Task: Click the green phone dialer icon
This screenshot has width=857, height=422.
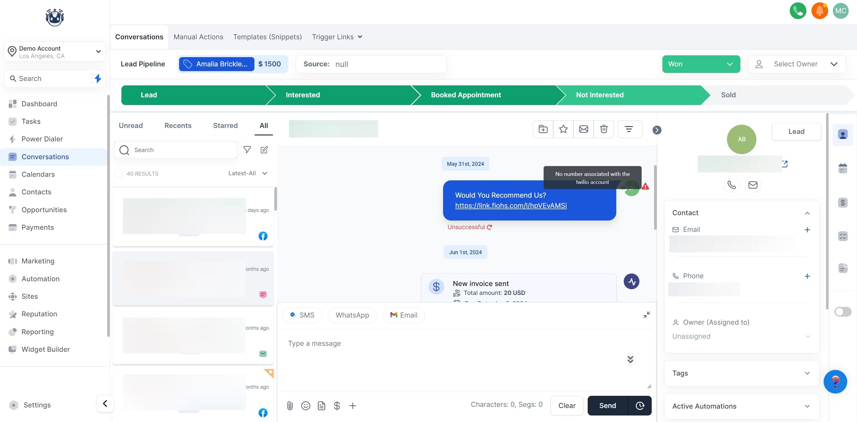Action: point(797,11)
